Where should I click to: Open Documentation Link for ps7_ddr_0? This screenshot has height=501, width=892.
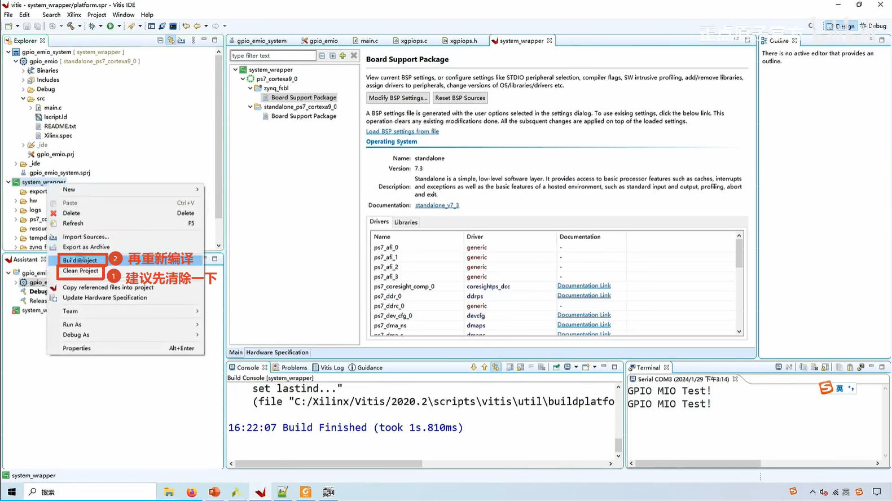tap(584, 296)
